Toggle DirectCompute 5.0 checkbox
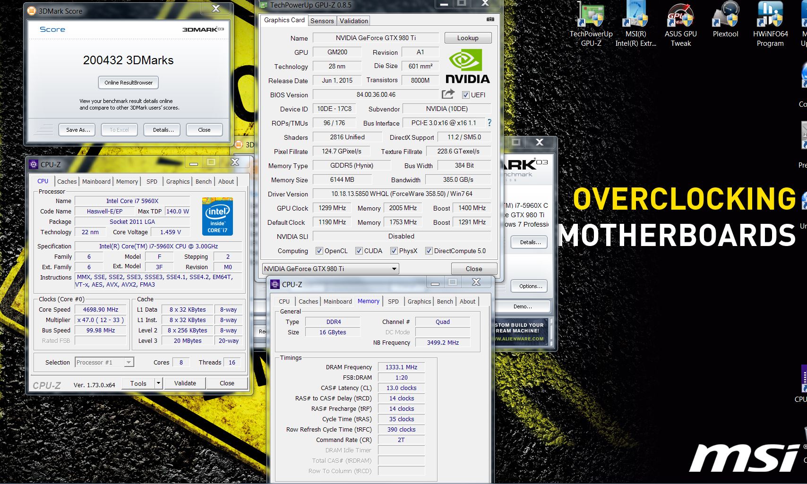The image size is (807, 484). pos(429,251)
